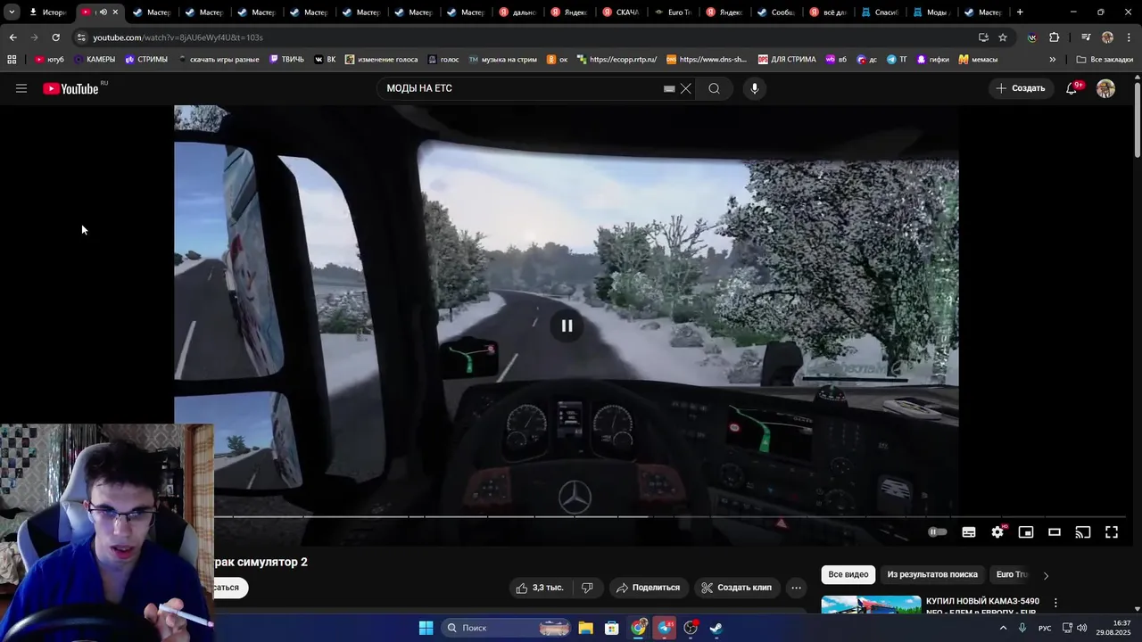The width and height of the screenshot is (1142, 642).
Task: Open the изменение голоса bookmark
Action: [x=381, y=60]
